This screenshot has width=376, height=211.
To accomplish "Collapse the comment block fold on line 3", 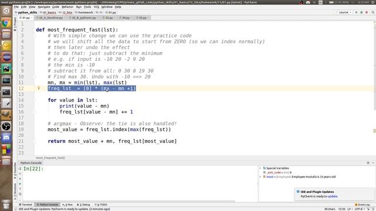I will click(x=34, y=36).
